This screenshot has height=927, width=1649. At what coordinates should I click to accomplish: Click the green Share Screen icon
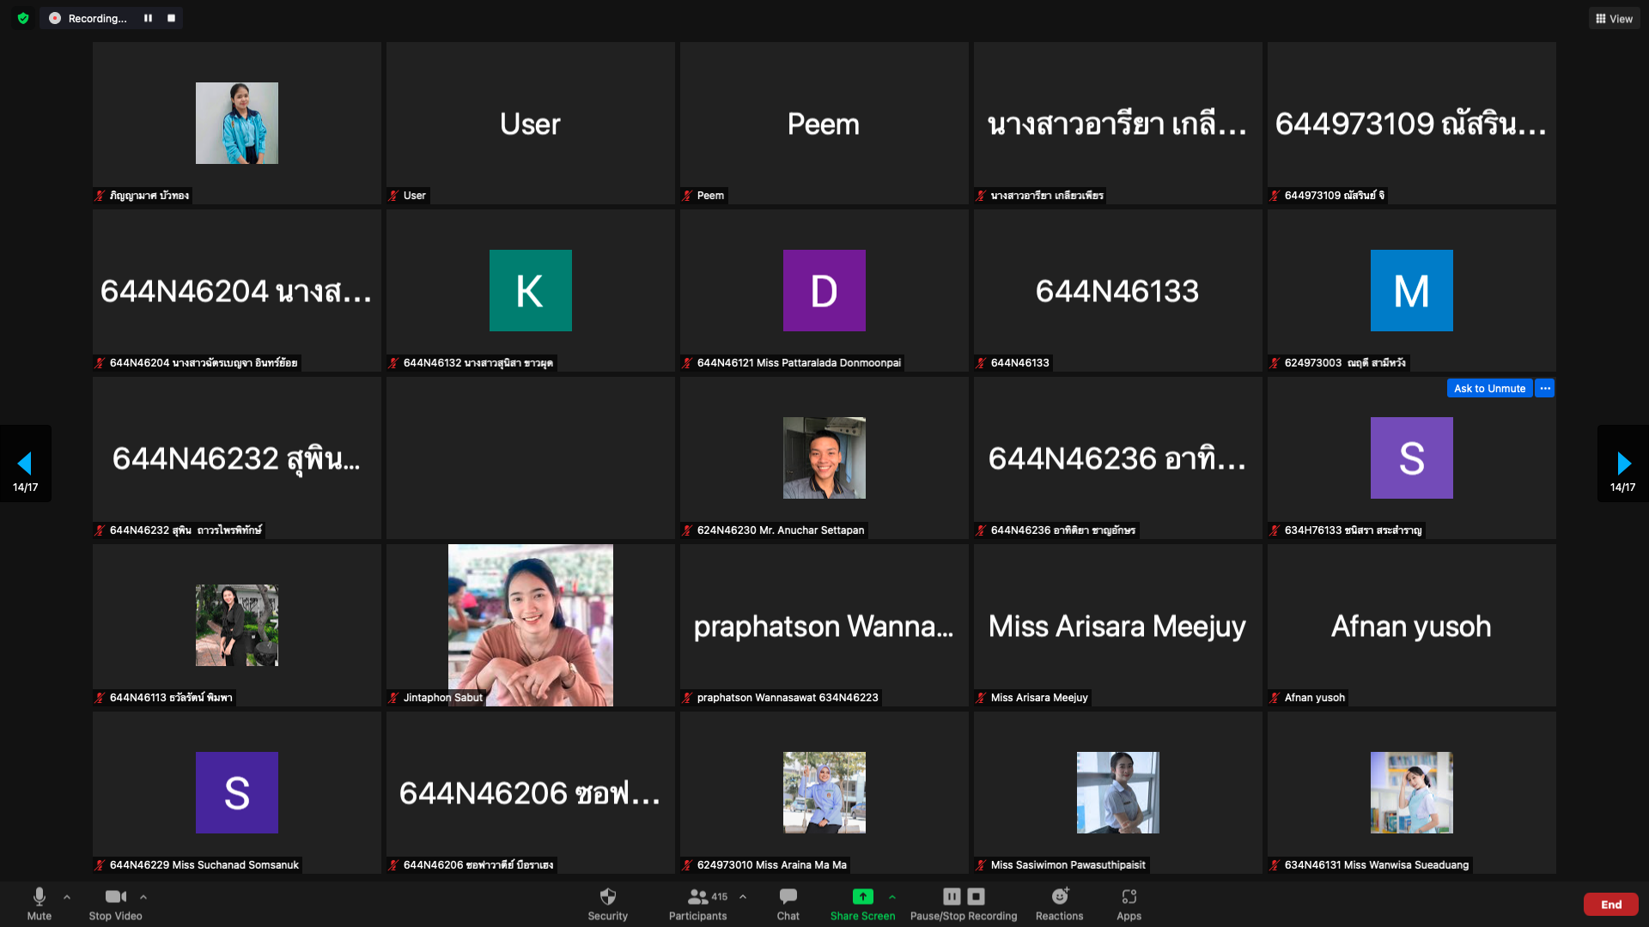[862, 897]
